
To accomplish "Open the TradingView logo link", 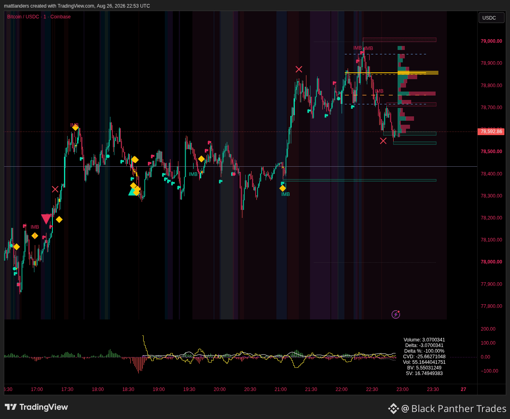I will [36, 407].
